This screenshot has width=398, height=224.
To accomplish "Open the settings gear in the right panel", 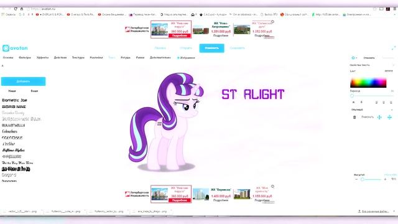I will click(x=353, y=58).
